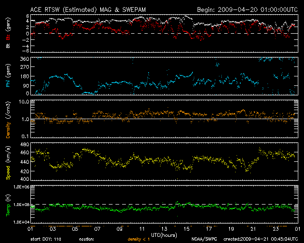Viewport: 304px width, 243px height.
Task: Click the 'UTC(hours)' x-axis label
Action: click(164, 235)
